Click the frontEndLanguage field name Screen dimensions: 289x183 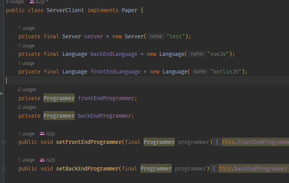(x=115, y=72)
